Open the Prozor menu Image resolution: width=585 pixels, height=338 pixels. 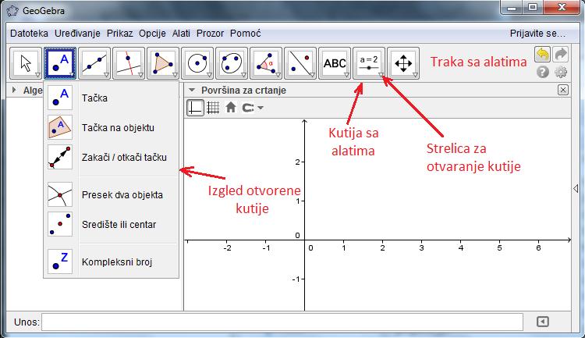tap(210, 34)
